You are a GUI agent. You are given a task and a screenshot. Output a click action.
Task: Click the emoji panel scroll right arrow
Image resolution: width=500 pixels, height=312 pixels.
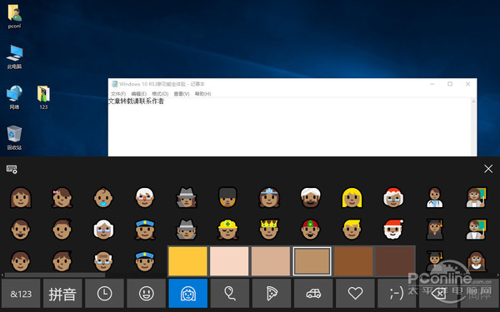(497, 275)
